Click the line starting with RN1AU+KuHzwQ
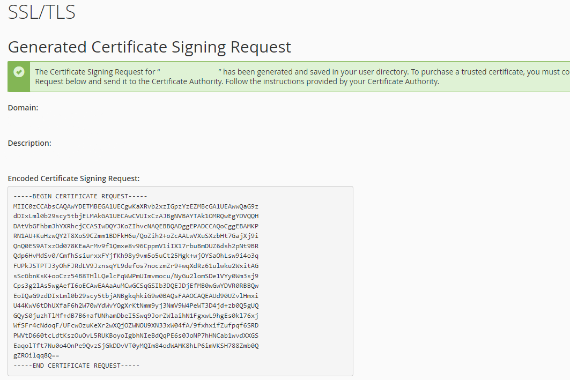The width and height of the screenshot is (570, 380). coord(136,236)
